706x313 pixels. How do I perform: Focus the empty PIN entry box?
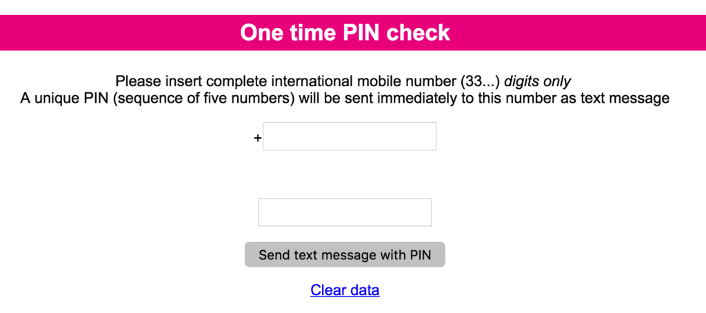click(345, 212)
